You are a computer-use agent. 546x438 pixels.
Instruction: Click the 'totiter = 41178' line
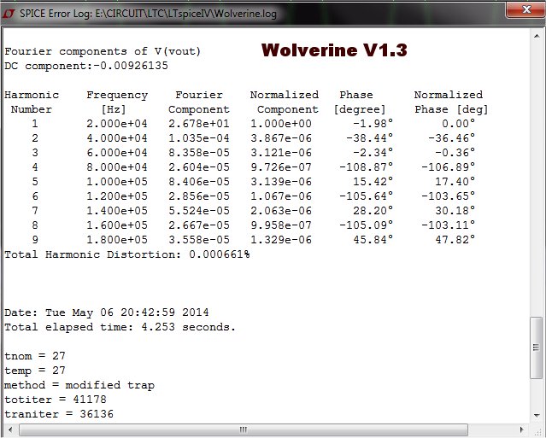(56, 400)
